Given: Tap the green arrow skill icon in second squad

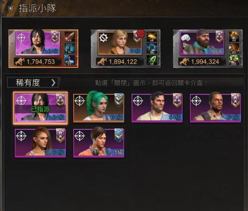Looking at the screenshot, I should tap(152, 60).
